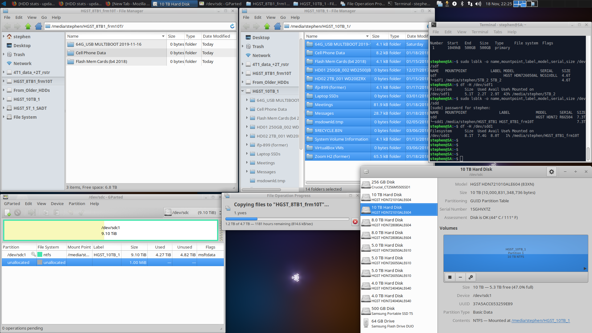592x333 pixels.
Task: Open additional partition options gears in Disks
Action: (471, 277)
